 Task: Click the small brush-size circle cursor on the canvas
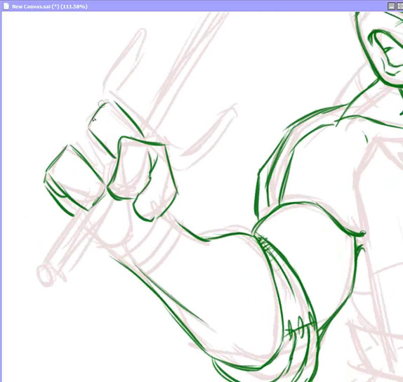tap(102, 104)
